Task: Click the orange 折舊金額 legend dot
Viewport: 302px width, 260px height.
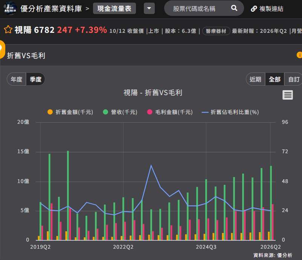Action: coord(50,112)
